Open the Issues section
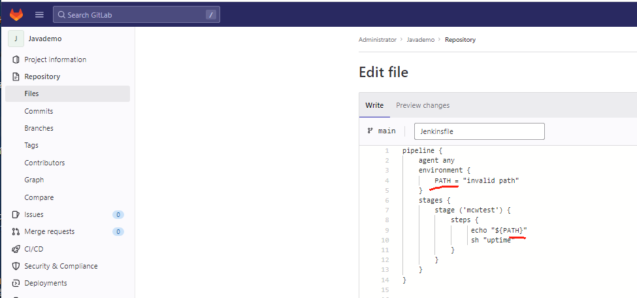Image resolution: width=637 pixels, height=298 pixels. click(34, 214)
